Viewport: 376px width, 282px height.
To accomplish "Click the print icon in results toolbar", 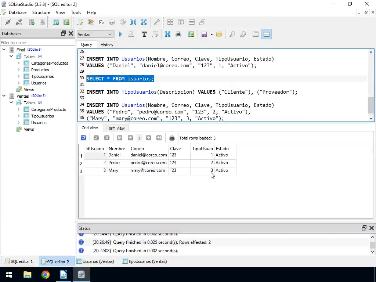I will pyautogui.click(x=171, y=138).
